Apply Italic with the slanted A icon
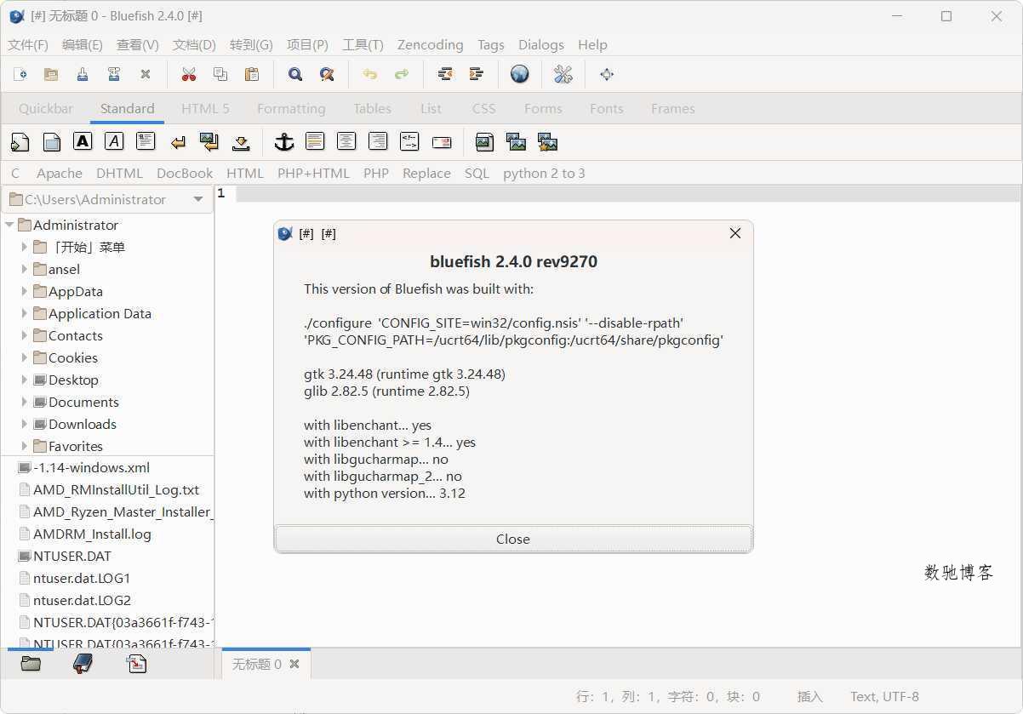1023x714 pixels. (114, 141)
